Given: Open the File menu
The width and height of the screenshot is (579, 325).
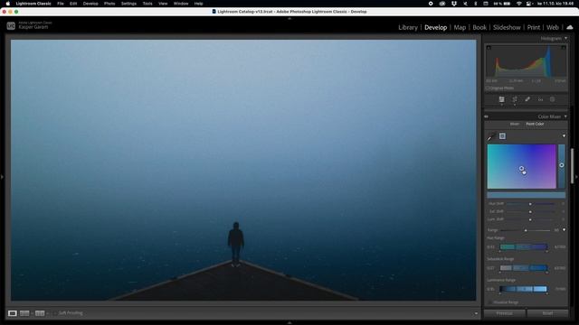Looking at the screenshot, I should click(61, 4).
